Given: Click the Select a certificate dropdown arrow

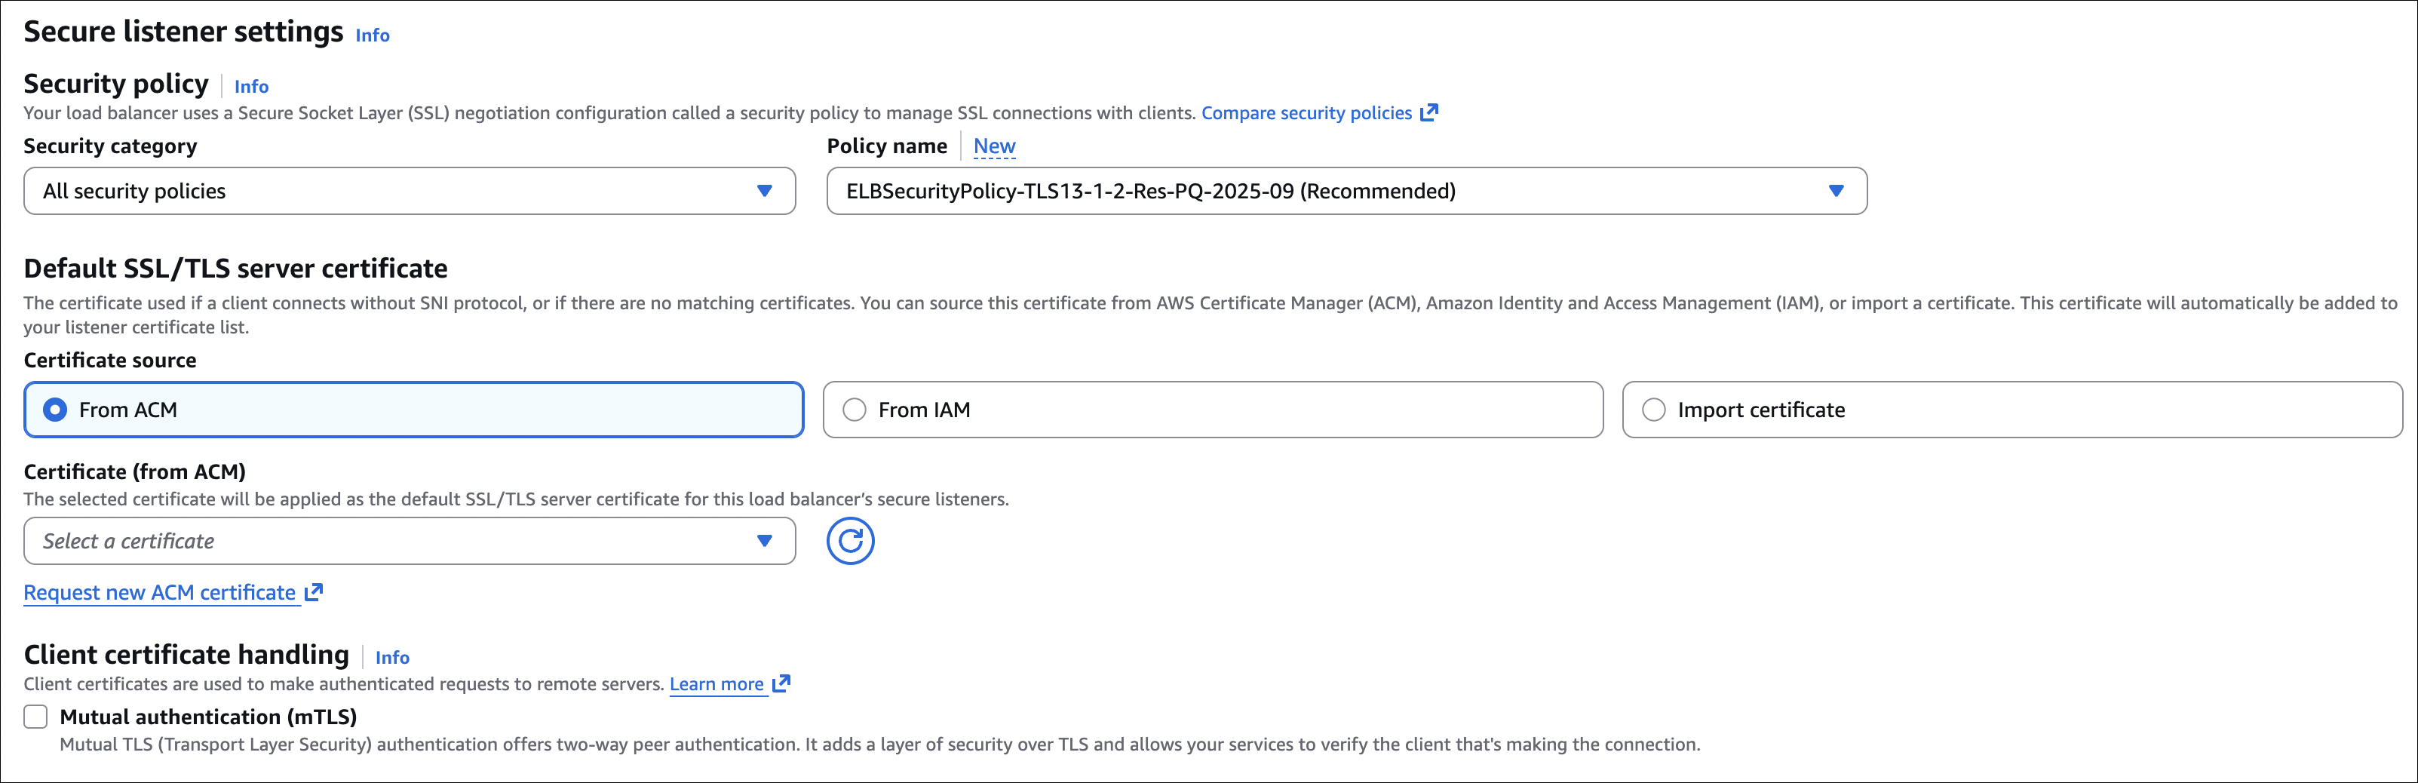Looking at the screenshot, I should [x=764, y=541].
